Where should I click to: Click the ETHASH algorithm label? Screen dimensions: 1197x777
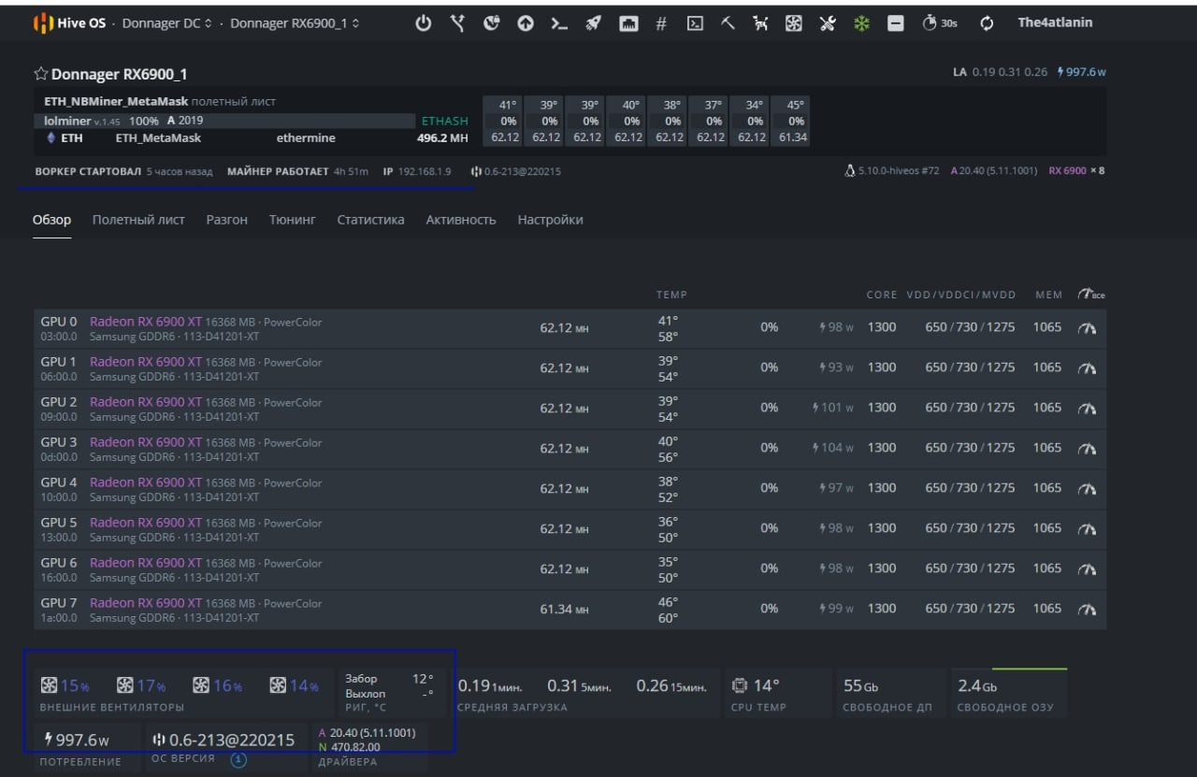pos(445,121)
